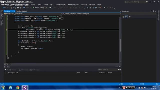Toggle a bookmark using the bookmark icon

point(105,8)
